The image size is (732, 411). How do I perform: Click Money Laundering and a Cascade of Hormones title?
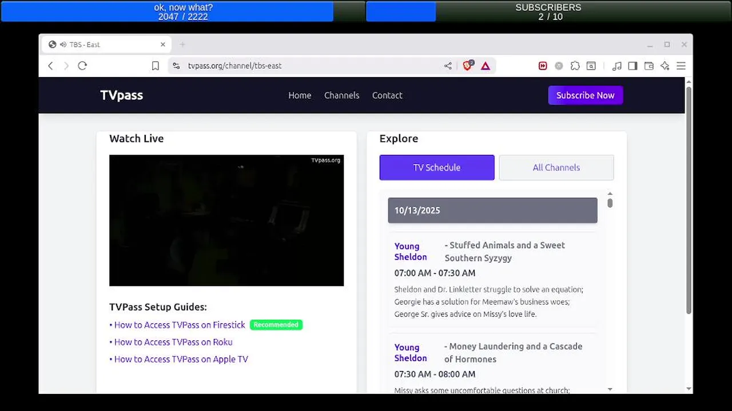coord(513,353)
